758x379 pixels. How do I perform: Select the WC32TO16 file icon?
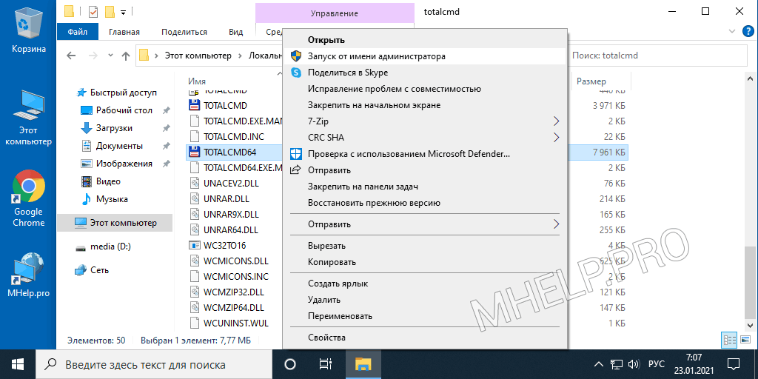click(195, 245)
